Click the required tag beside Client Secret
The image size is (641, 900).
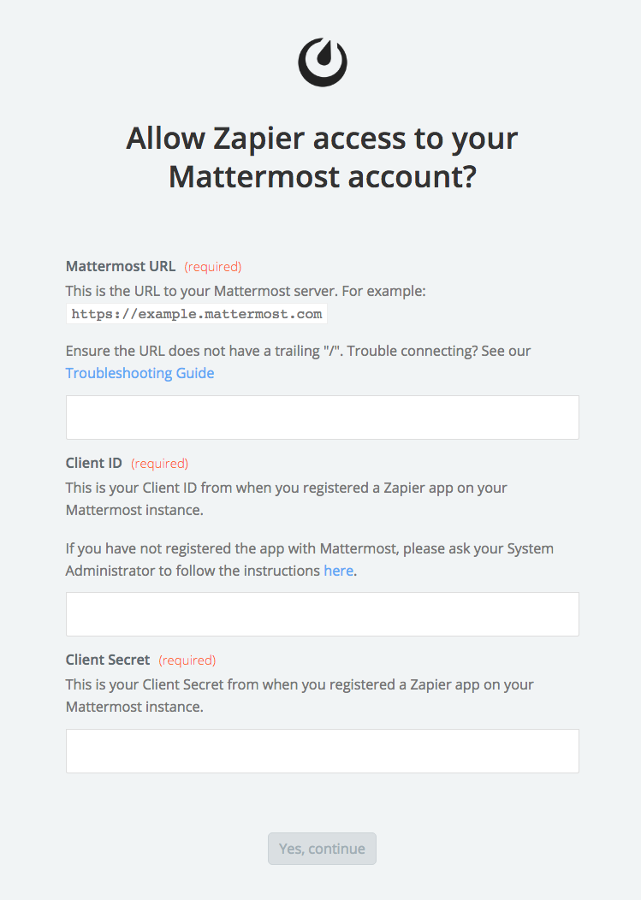(187, 660)
